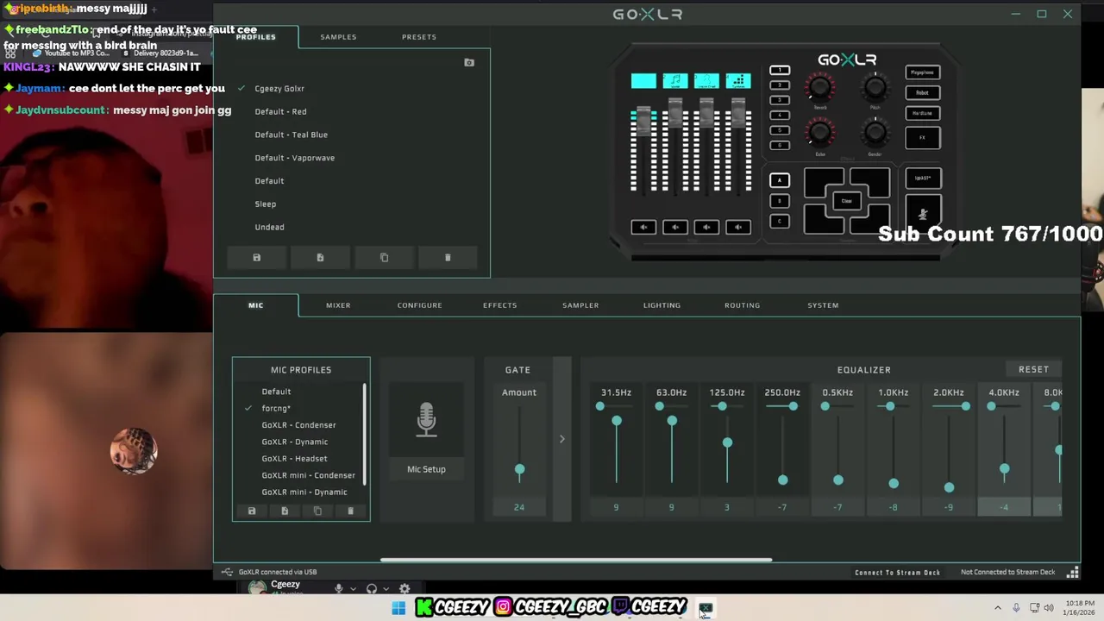This screenshot has height=621, width=1104.
Task: Click the 2.0KHz equalizer slider handle
Action: (x=949, y=487)
